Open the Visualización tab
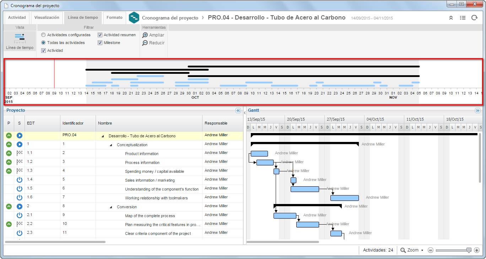 [x=47, y=17]
